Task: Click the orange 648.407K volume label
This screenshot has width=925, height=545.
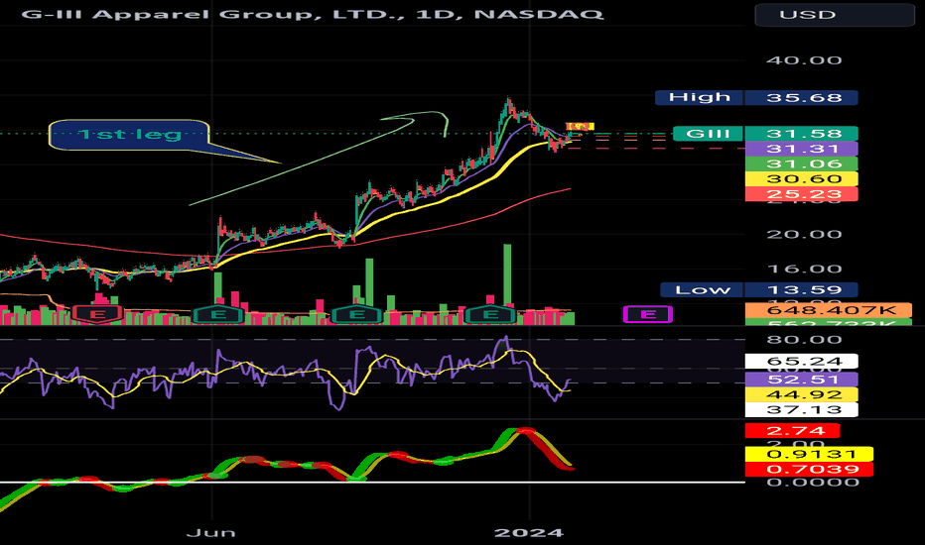Action: 829,310
